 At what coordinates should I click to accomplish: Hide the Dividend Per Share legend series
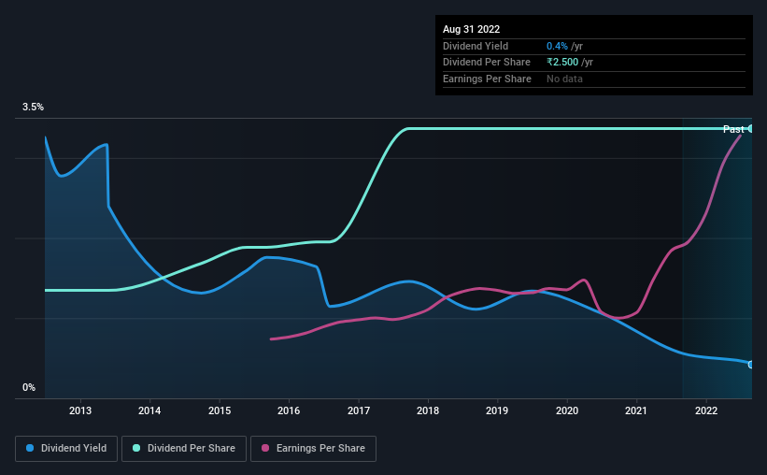click(x=184, y=449)
